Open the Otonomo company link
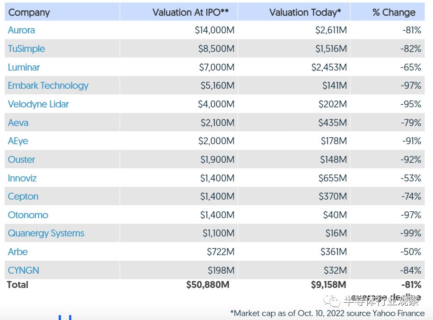The width and height of the screenshot is (433, 320). click(28, 215)
